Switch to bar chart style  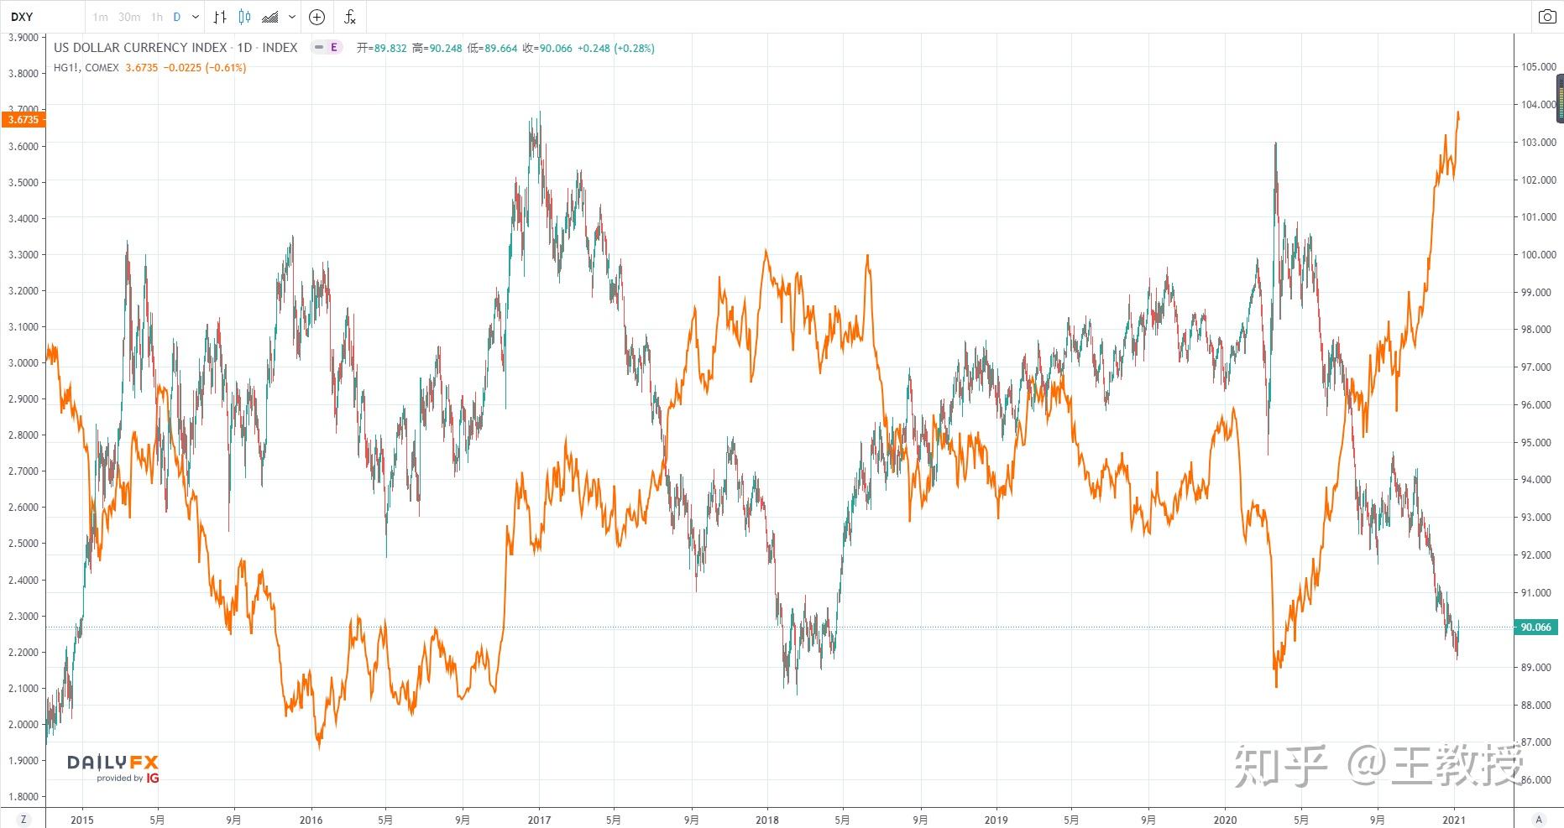click(220, 17)
